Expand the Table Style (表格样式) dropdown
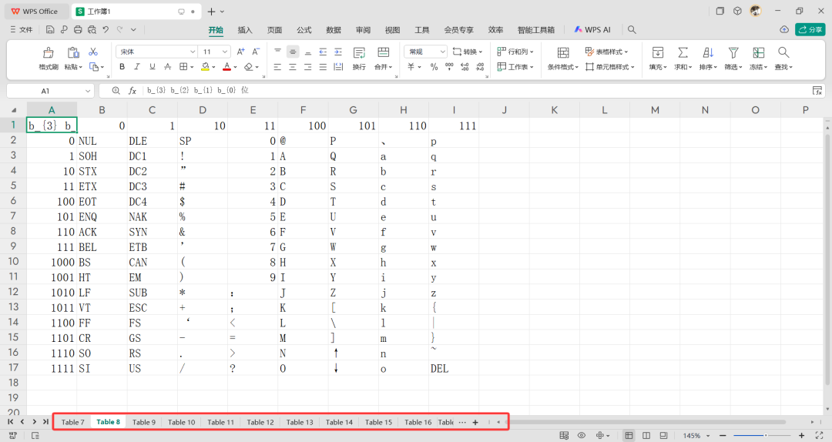Viewport: 832px width, 442px height. (x=612, y=52)
